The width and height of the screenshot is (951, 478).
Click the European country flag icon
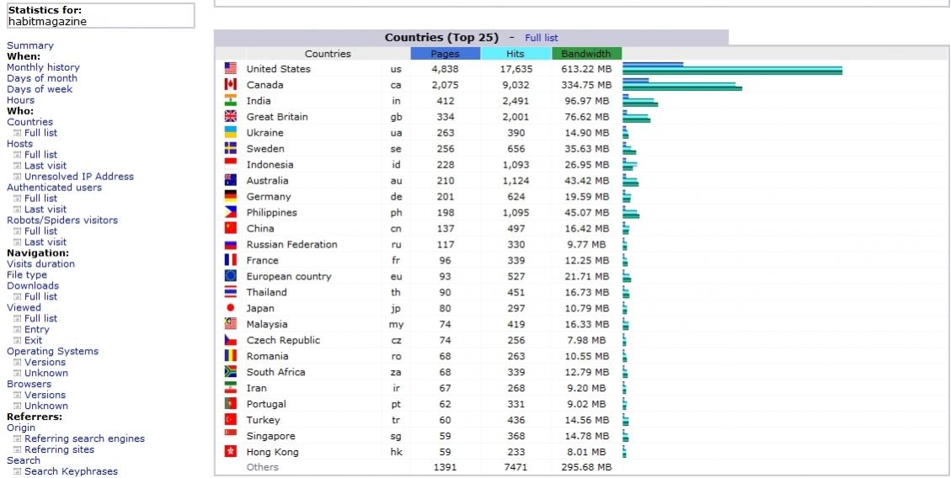231,276
